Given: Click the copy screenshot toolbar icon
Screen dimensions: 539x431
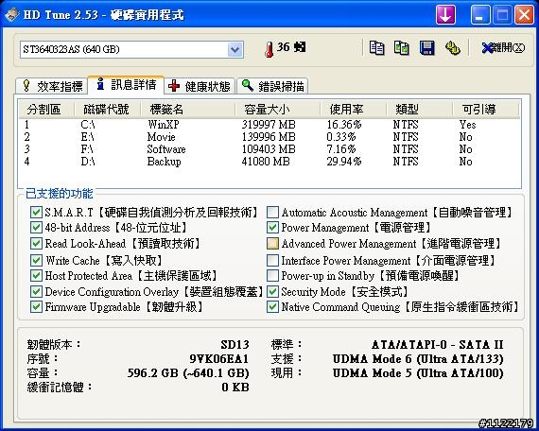Looking at the screenshot, I should tap(402, 48).
